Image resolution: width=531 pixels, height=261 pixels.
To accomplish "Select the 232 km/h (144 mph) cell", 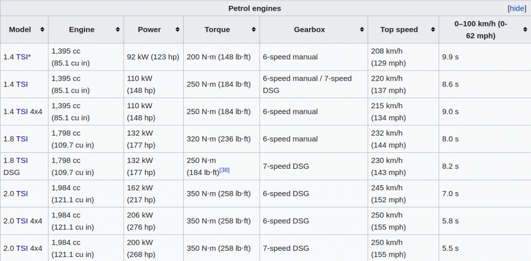I will tap(404, 139).
